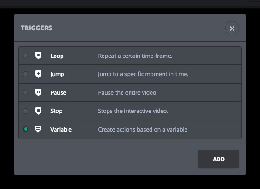260x189 pixels.
Task: Click the Variable label in the list
Action: click(61, 130)
